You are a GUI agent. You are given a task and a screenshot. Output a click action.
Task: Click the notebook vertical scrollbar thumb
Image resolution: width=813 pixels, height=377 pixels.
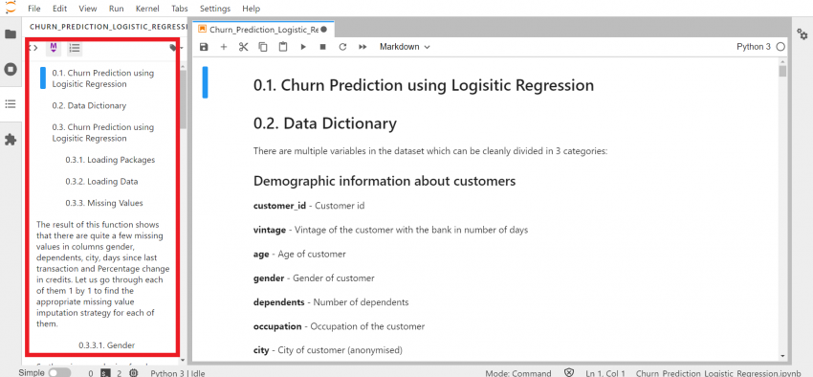click(782, 71)
